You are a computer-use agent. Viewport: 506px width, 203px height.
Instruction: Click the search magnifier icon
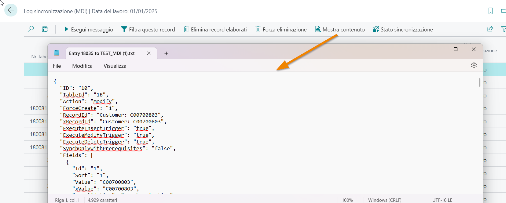[x=31, y=29]
